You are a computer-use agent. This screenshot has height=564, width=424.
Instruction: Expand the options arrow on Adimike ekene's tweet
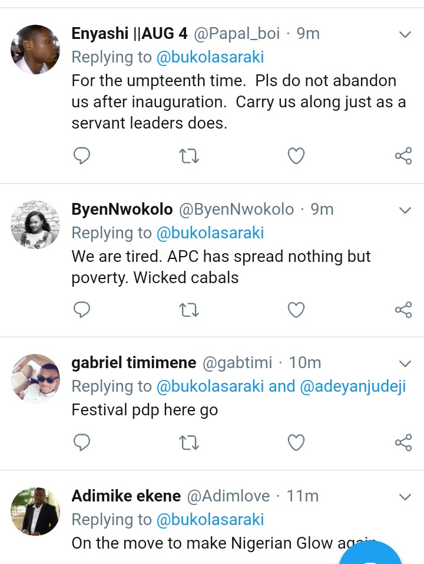pos(405,497)
